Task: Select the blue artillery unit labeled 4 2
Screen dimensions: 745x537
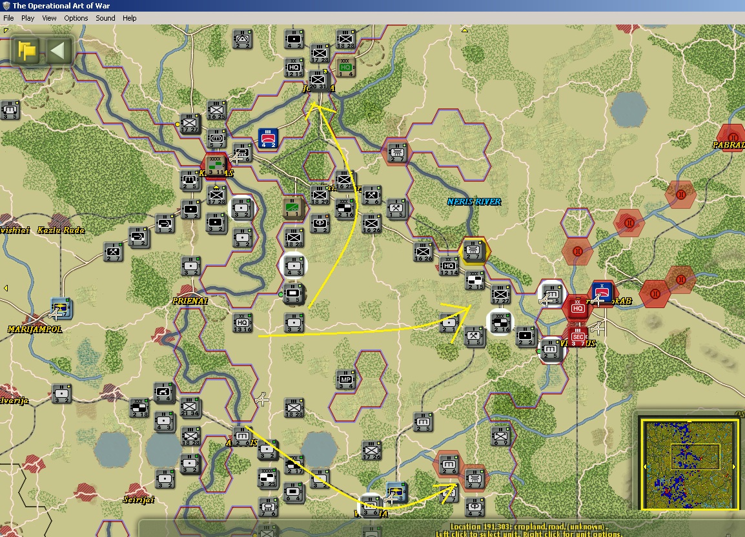Action: pyautogui.click(x=268, y=138)
